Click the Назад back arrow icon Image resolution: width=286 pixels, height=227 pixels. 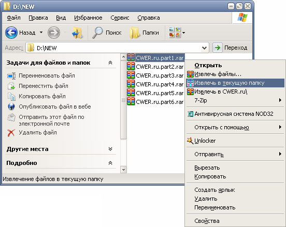[x=11, y=33]
